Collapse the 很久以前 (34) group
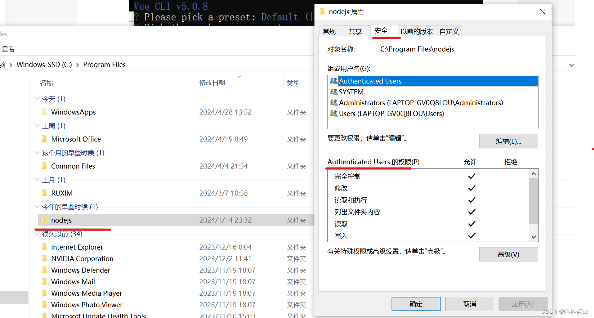The width and height of the screenshot is (594, 318). click(x=37, y=234)
